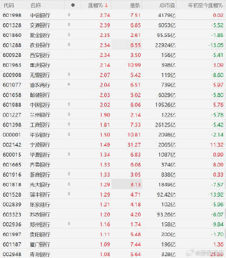Viewport: 226px width, 258px height.
Task: Click market cap 19526亿 of 中国银行
Action: (165, 105)
